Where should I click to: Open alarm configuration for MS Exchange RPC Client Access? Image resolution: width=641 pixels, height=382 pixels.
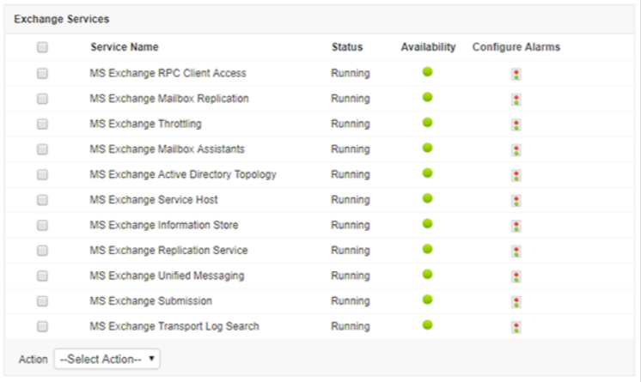coord(516,74)
